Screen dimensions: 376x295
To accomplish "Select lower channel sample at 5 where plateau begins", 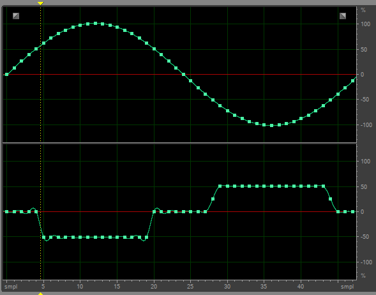I will click(x=43, y=237).
